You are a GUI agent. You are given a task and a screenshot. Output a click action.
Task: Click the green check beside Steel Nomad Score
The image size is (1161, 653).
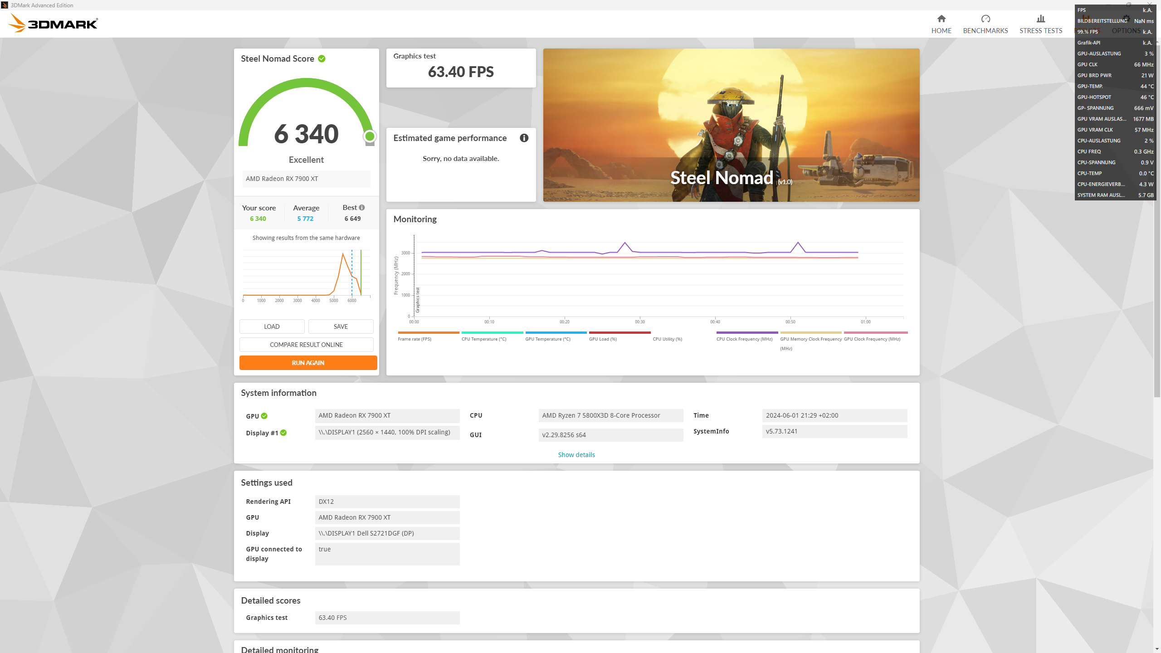322,58
